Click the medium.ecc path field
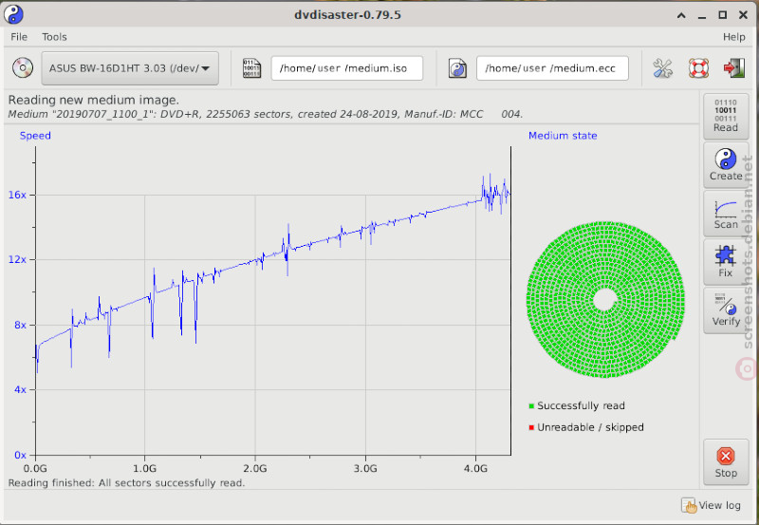 [552, 68]
